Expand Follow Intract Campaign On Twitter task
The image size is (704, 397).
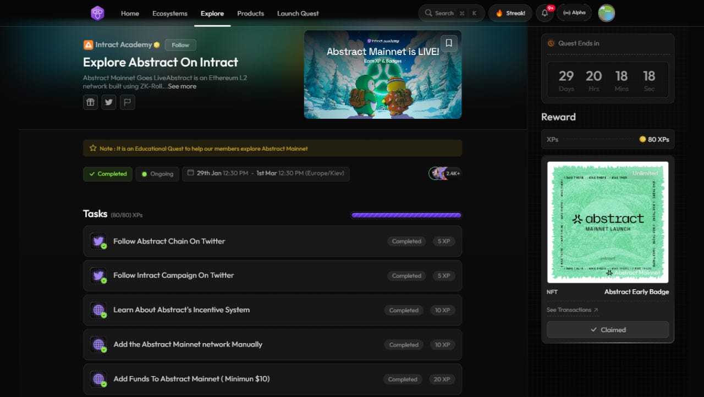[x=272, y=275]
